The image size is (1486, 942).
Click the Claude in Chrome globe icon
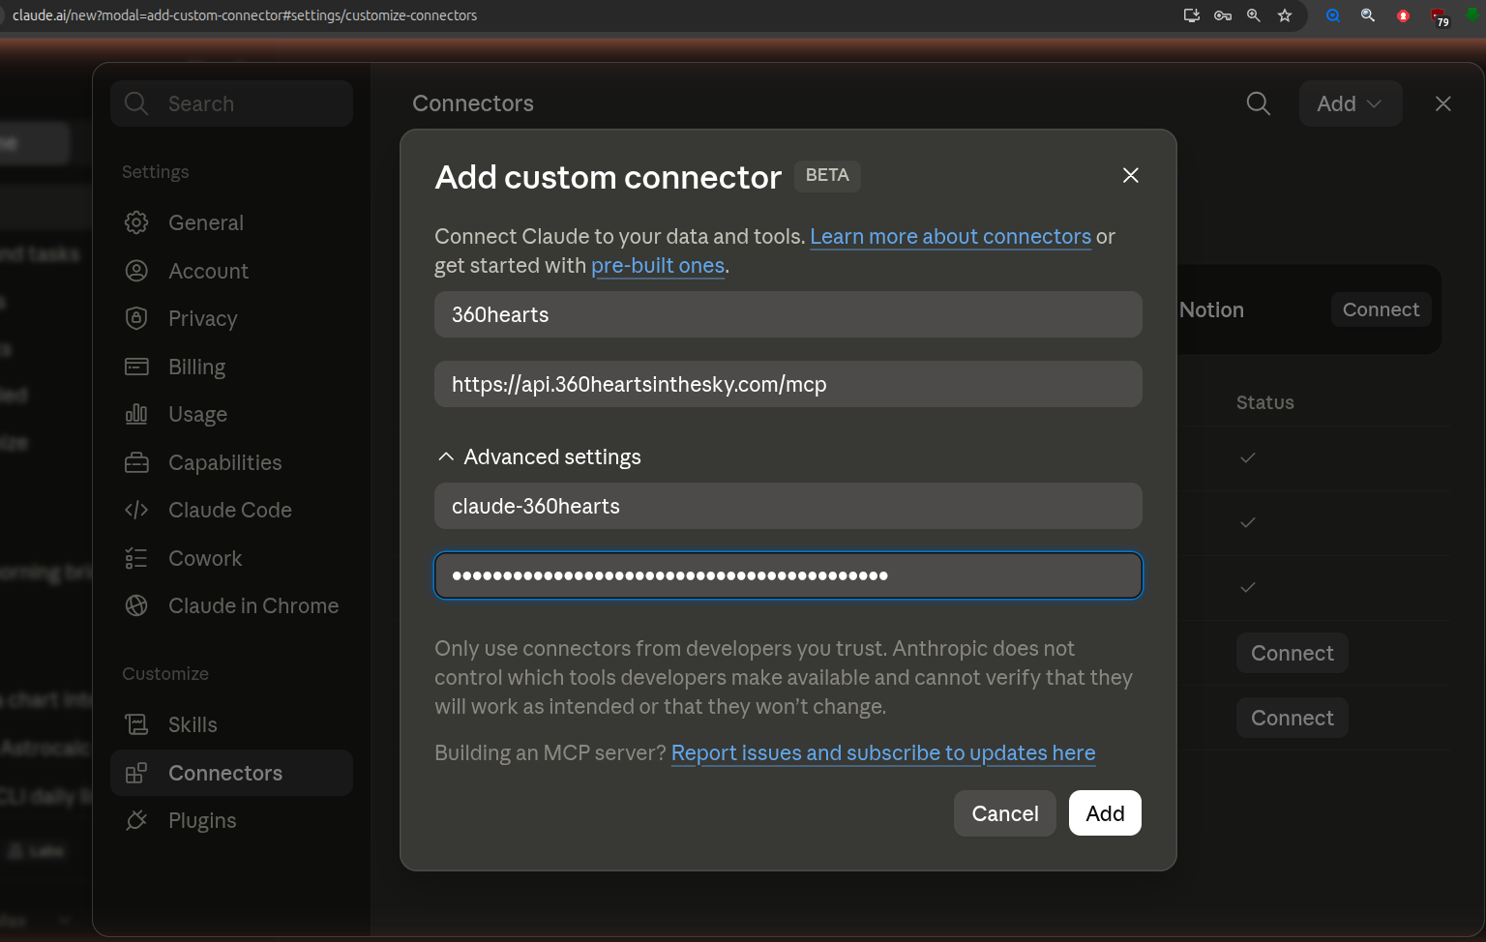coord(136,605)
